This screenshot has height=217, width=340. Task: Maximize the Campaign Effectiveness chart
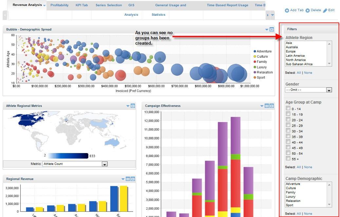(x=272, y=106)
